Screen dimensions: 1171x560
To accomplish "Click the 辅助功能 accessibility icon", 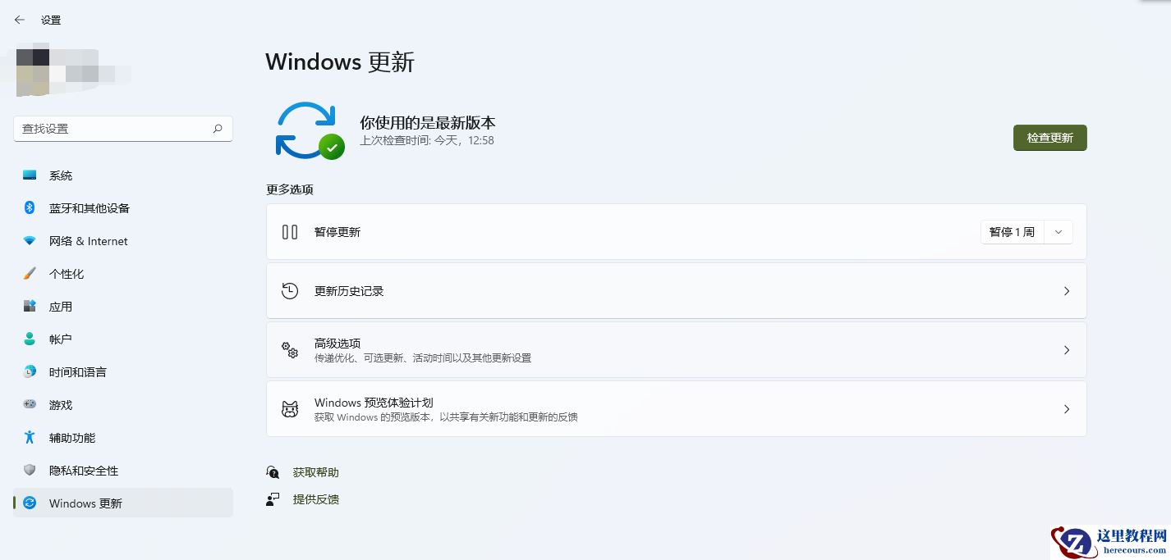I will (30, 437).
